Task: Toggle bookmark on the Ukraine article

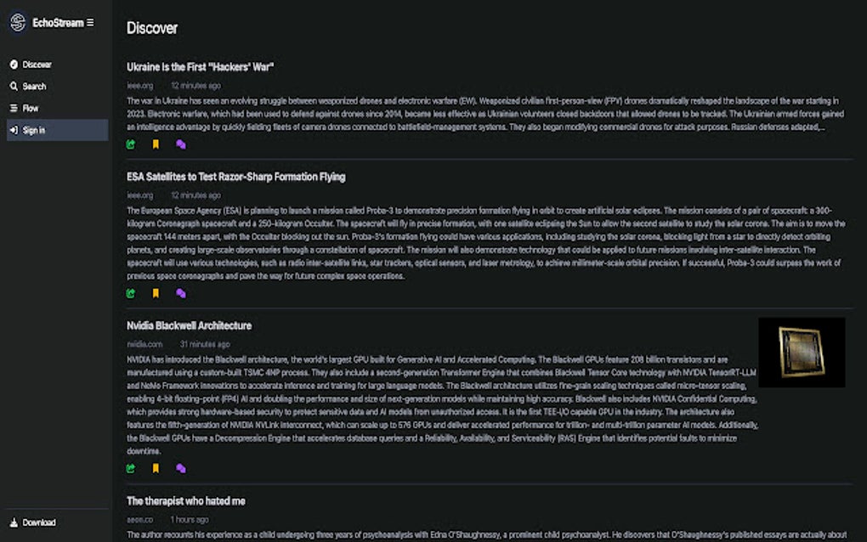Action: (x=155, y=144)
